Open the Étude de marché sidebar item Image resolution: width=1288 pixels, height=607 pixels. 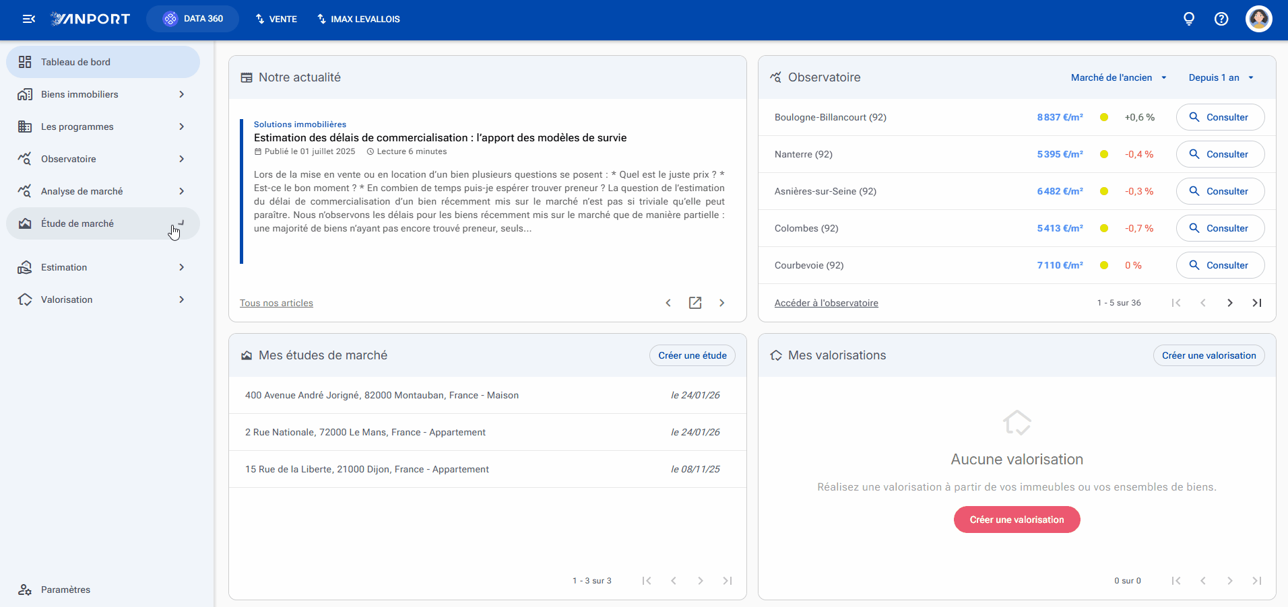click(x=102, y=223)
